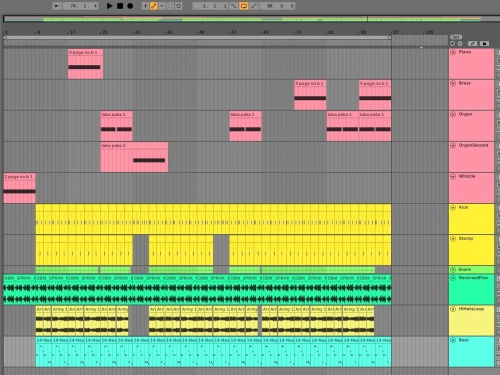Click the arrangement position field 74. 1. 4
This screenshot has width=500, height=375.
click(80, 5)
